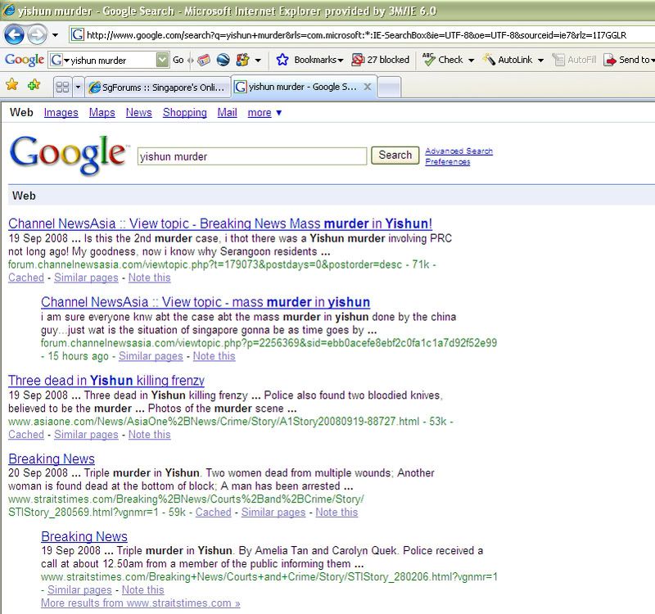Close the yishun murder Google Search tab
655x614 pixels.
point(368,87)
